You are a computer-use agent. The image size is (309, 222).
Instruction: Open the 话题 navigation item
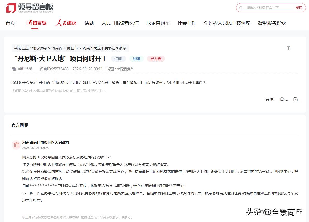(x=89, y=23)
